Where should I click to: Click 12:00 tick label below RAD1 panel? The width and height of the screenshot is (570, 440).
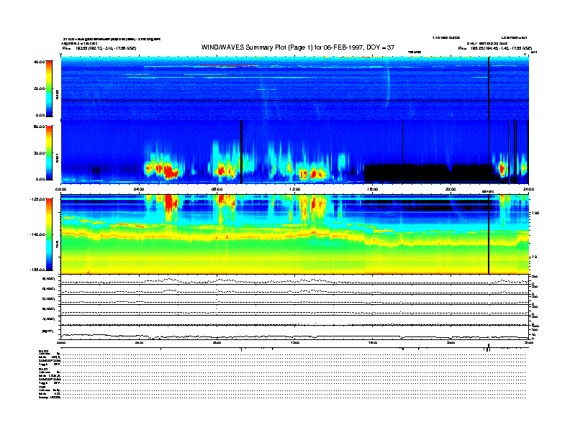[x=295, y=190]
